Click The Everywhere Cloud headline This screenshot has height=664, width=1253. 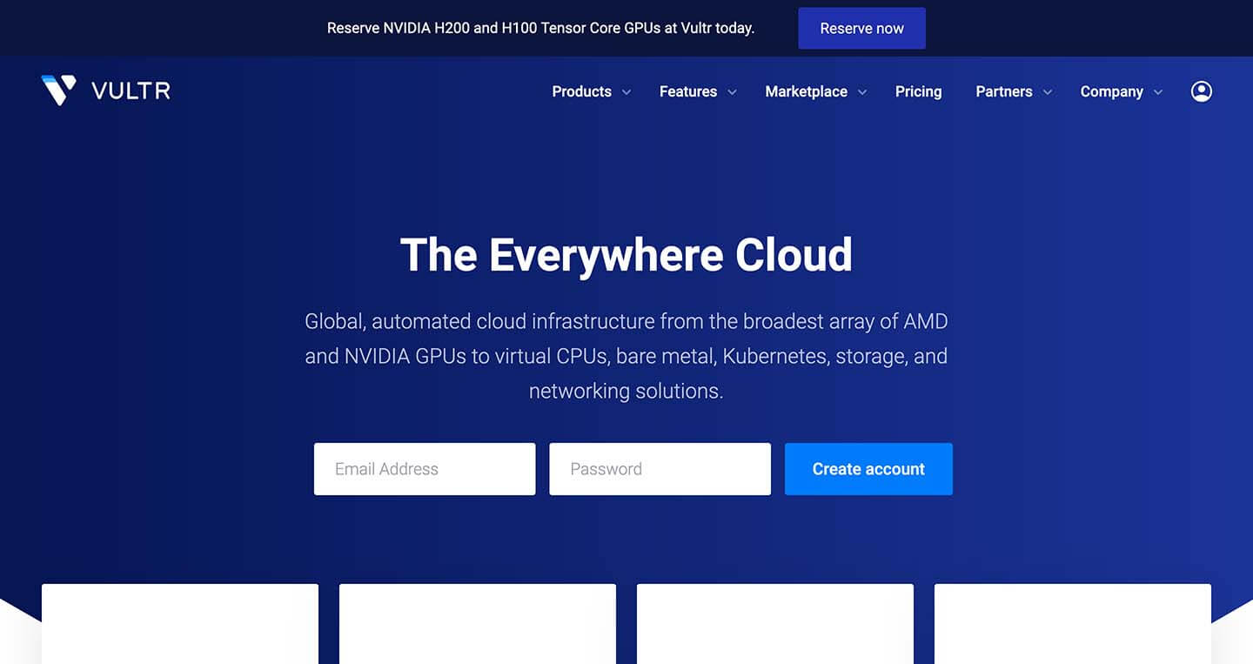pos(626,255)
